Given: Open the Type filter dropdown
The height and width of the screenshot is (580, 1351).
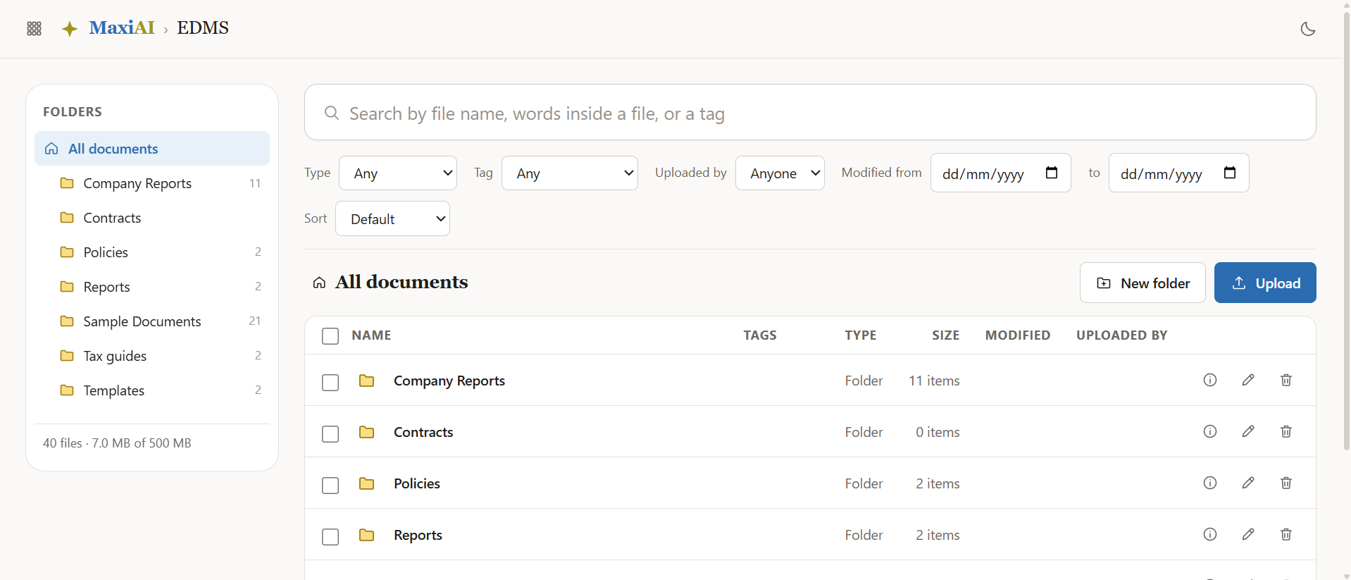Looking at the screenshot, I should pyautogui.click(x=398, y=173).
